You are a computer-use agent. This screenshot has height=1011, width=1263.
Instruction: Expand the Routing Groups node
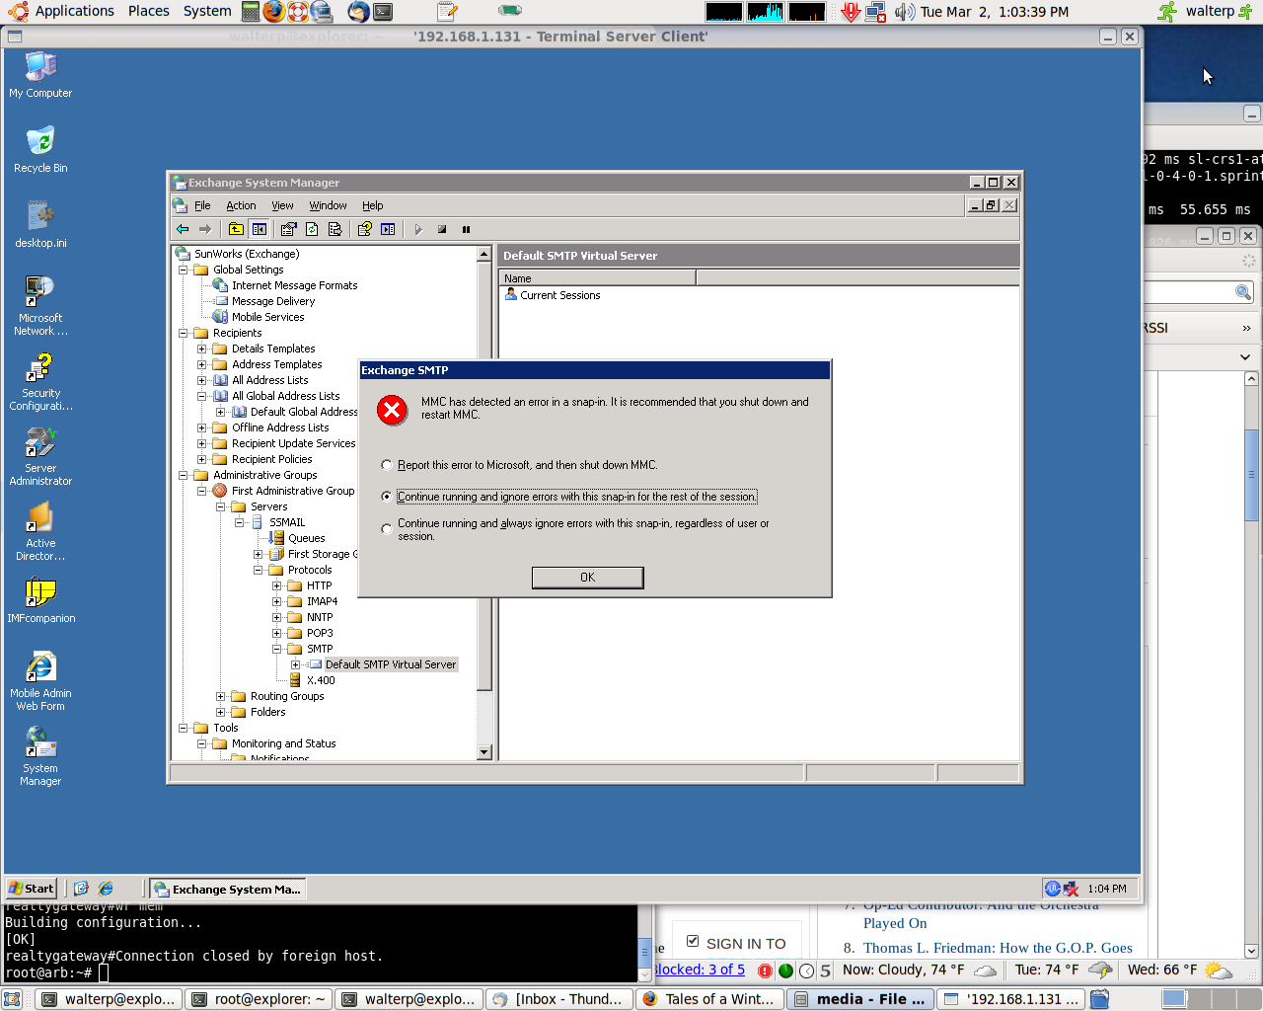point(220,696)
